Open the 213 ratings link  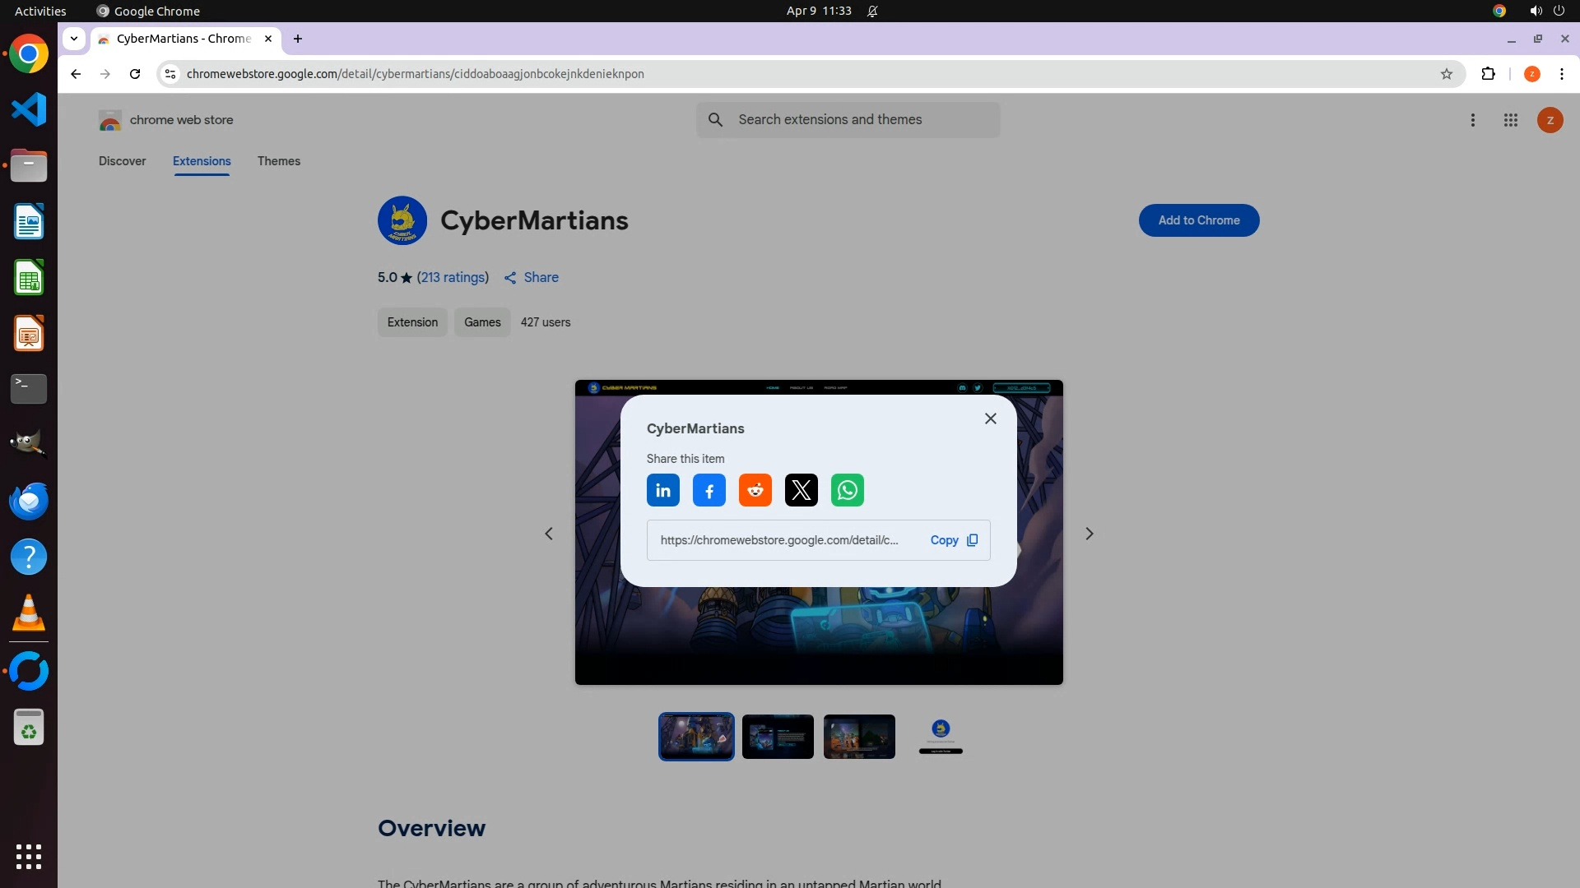453,278
